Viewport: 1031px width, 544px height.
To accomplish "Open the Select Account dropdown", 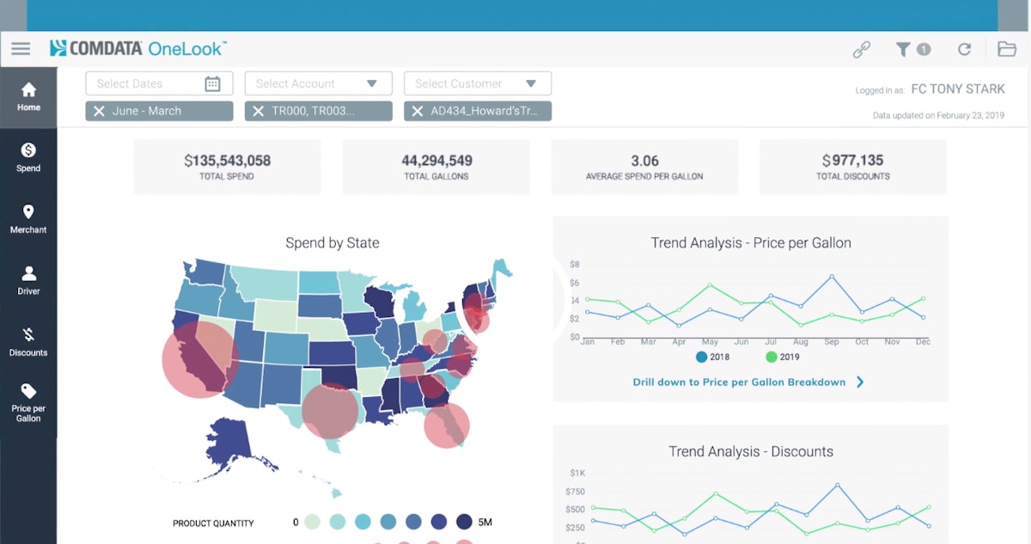I will point(372,83).
